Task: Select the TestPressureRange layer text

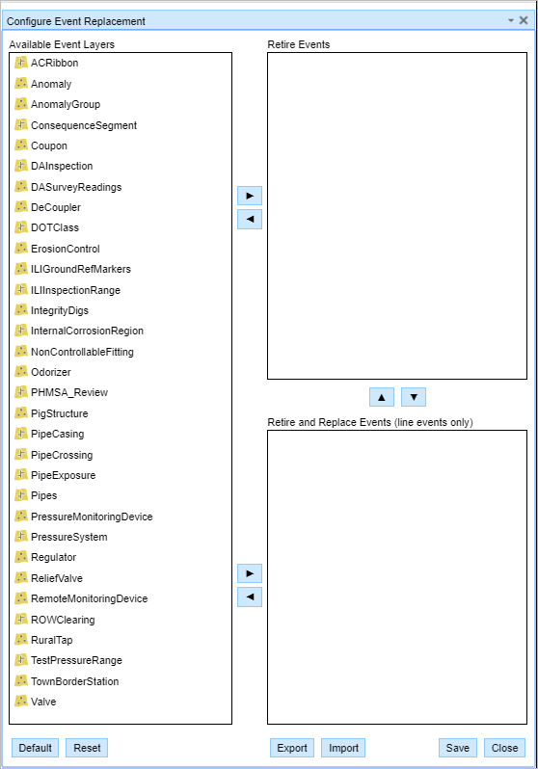Action: pos(76,660)
